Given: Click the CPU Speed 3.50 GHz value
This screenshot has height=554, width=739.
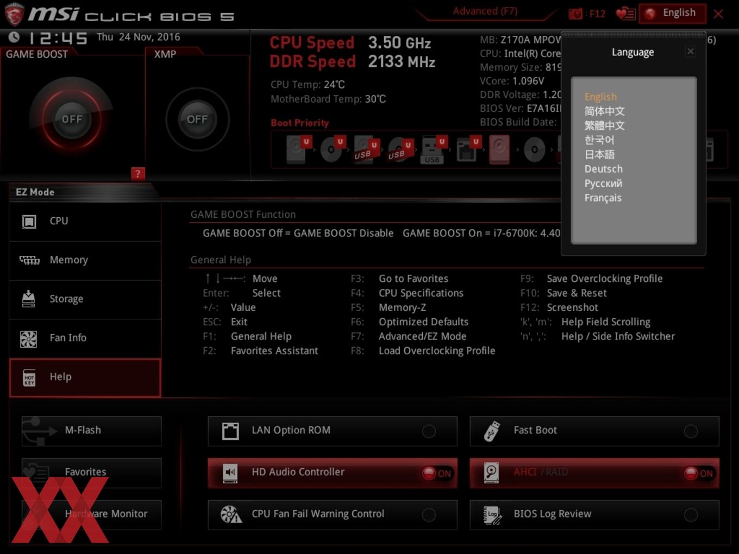Looking at the screenshot, I should tap(399, 43).
